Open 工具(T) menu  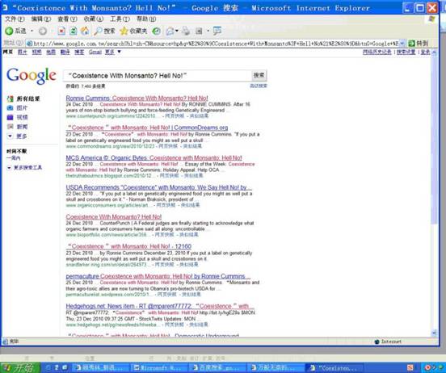click(x=120, y=19)
